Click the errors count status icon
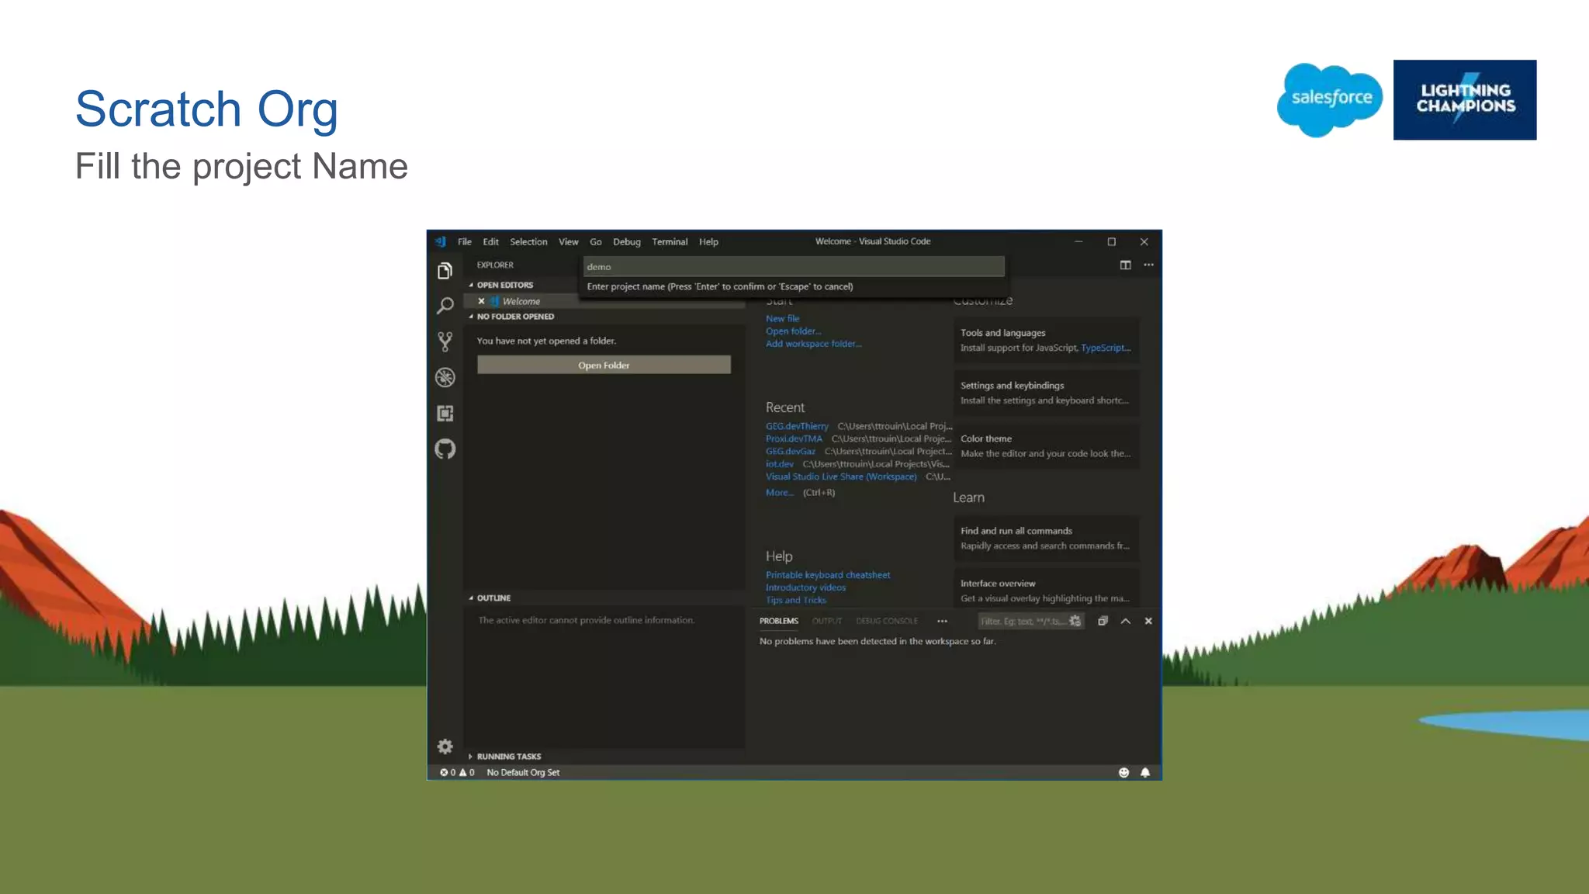 (448, 772)
